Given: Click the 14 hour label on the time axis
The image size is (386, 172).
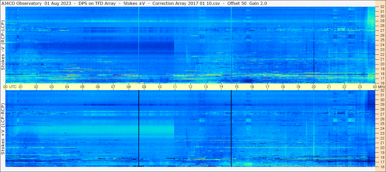Looking at the screenshot, I should pyautogui.click(x=221, y=87).
